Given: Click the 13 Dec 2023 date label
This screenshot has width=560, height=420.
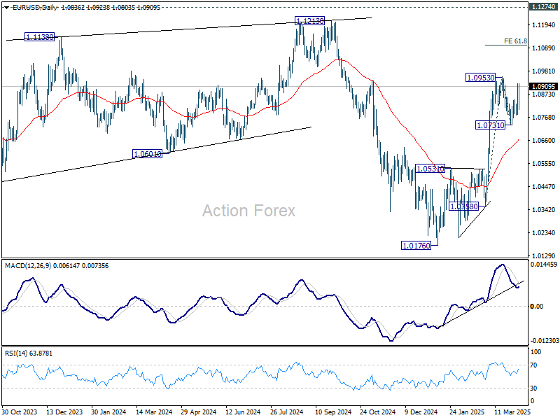Looking at the screenshot, I should (64, 412).
